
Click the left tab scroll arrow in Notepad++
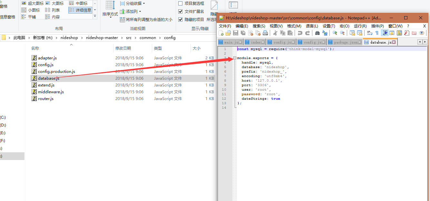click(x=420, y=42)
